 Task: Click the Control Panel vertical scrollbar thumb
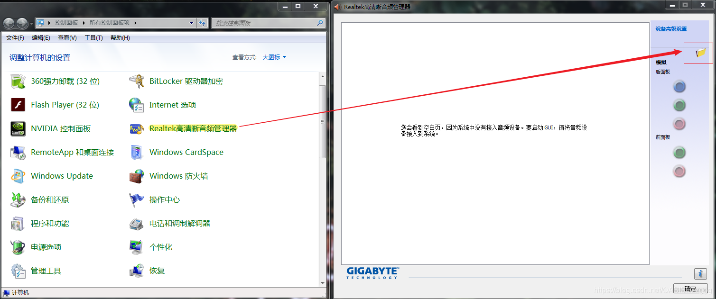[323, 121]
